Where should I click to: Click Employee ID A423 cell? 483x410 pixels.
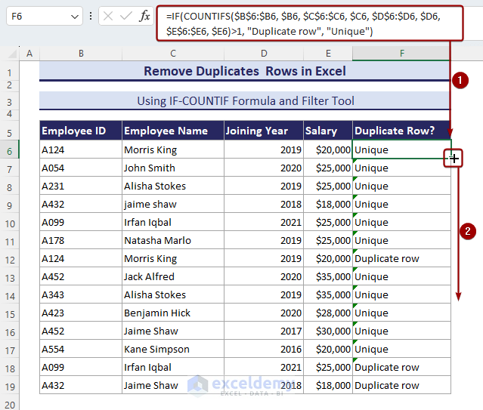[81, 313]
